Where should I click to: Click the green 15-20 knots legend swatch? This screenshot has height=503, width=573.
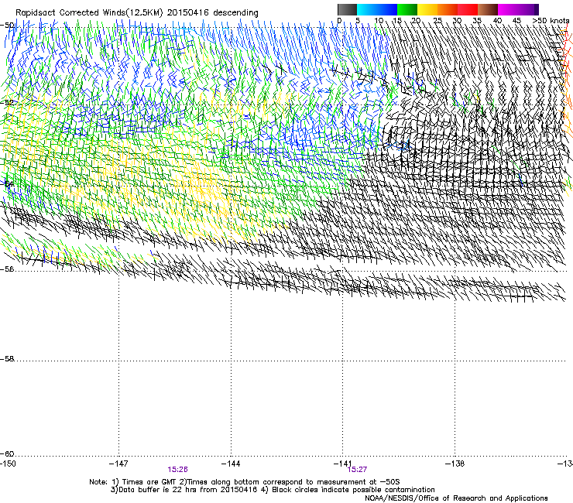point(407,9)
